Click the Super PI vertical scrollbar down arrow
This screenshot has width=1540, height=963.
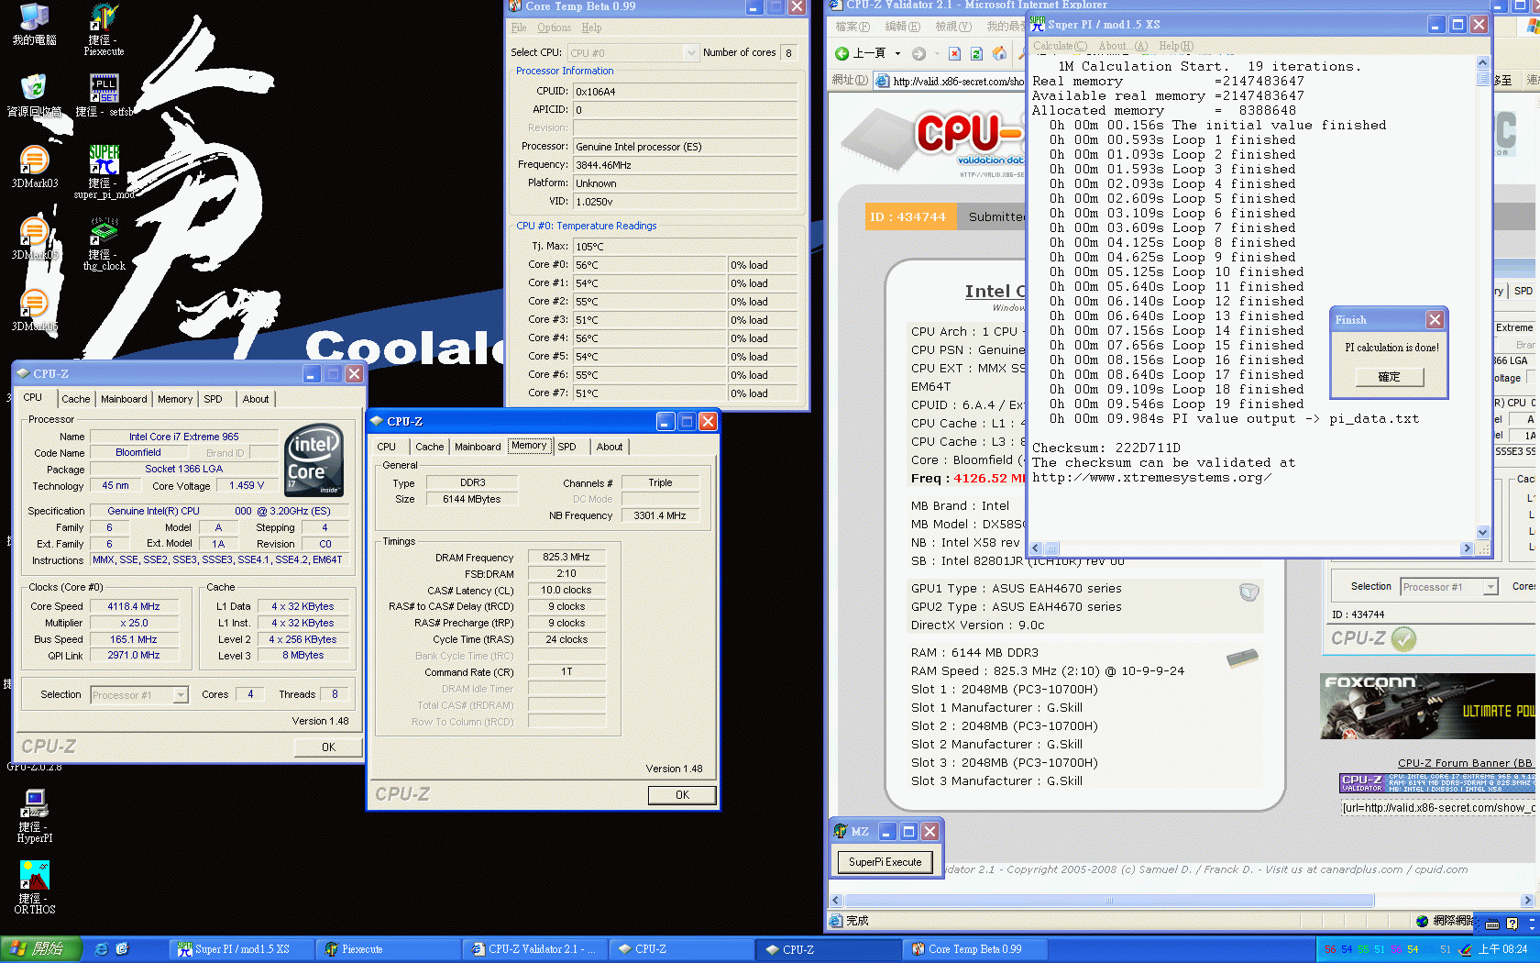pos(1483,533)
